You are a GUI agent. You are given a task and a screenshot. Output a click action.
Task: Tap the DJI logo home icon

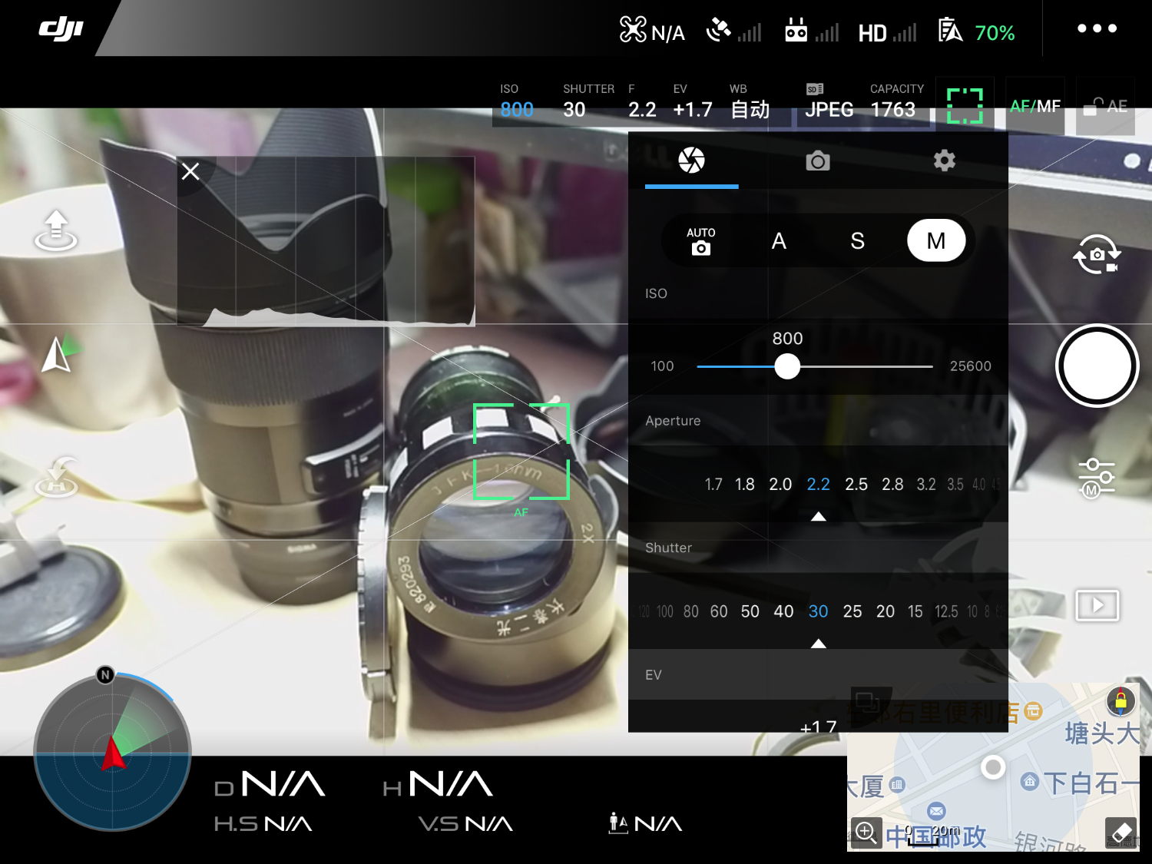click(x=61, y=29)
